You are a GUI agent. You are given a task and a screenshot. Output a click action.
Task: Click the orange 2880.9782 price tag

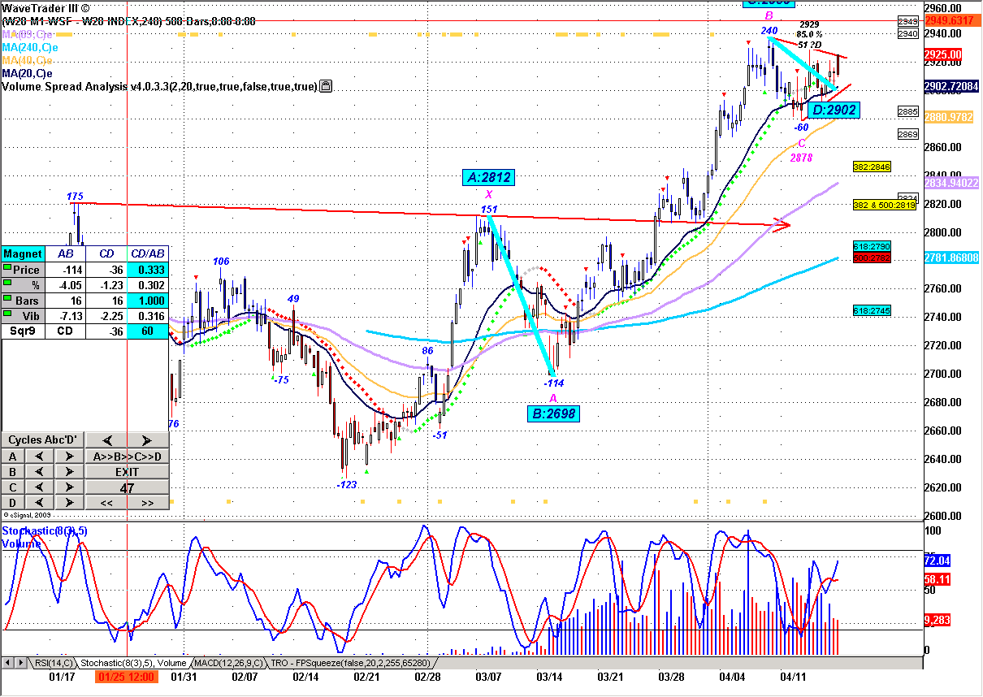(x=949, y=117)
